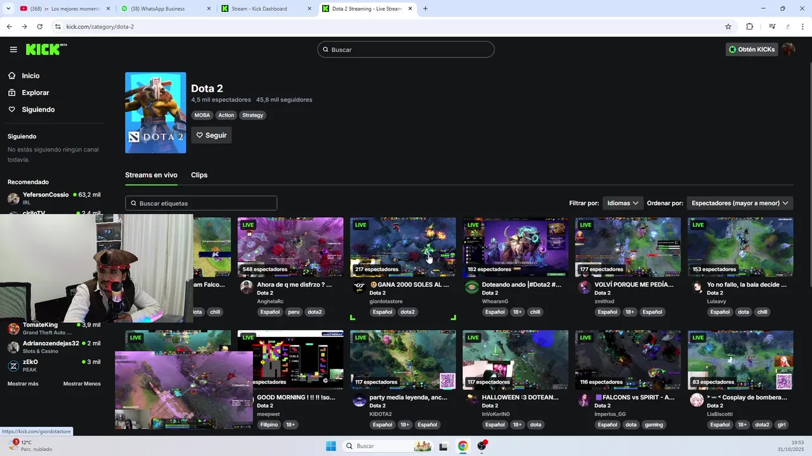Click Obtén KICKs button
The image size is (812, 456).
pos(752,49)
